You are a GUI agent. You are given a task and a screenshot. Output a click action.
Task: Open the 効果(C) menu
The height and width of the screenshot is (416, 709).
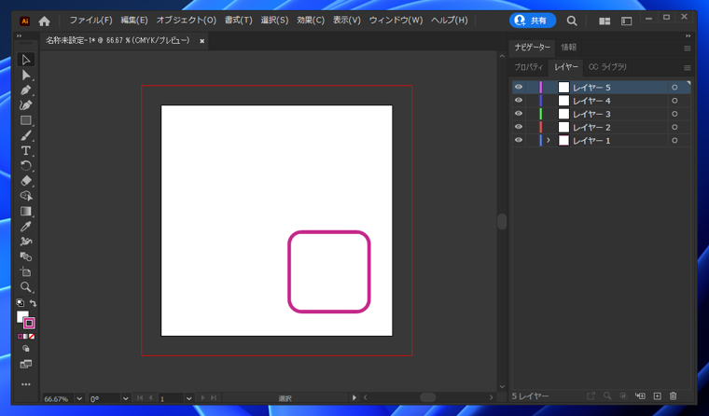[311, 21]
